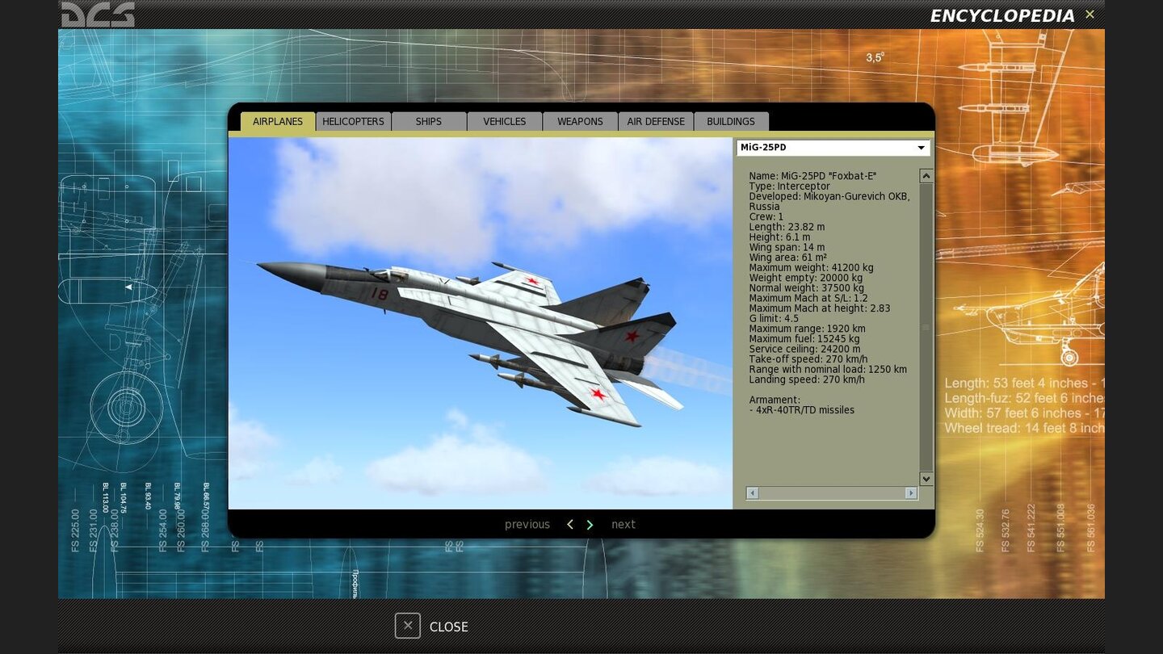This screenshot has width=1163, height=654.
Task: Click the 'Type: Interceptor' line
Action: tap(789, 187)
